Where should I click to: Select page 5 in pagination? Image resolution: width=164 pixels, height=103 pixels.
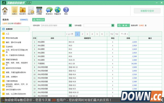coord(97,34)
